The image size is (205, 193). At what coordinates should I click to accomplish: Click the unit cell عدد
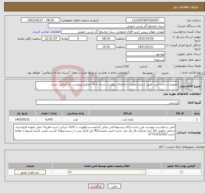click(x=76, y=119)
